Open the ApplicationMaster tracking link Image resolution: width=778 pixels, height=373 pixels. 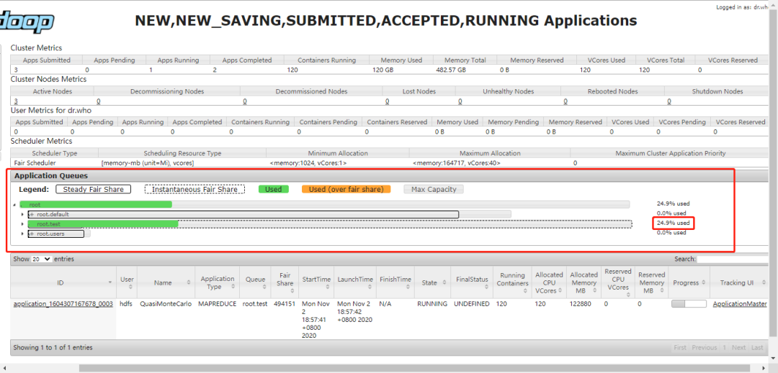click(740, 303)
